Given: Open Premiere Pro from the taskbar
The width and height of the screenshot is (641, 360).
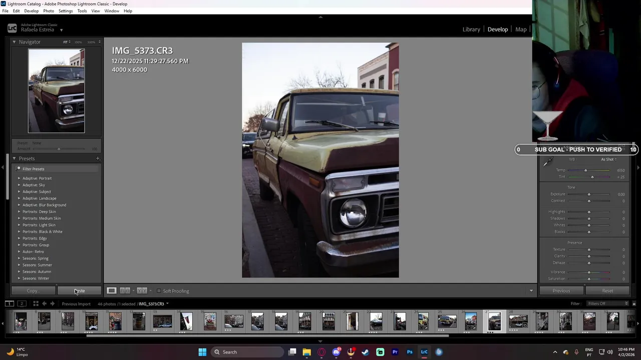Looking at the screenshot, I should 395,352.
